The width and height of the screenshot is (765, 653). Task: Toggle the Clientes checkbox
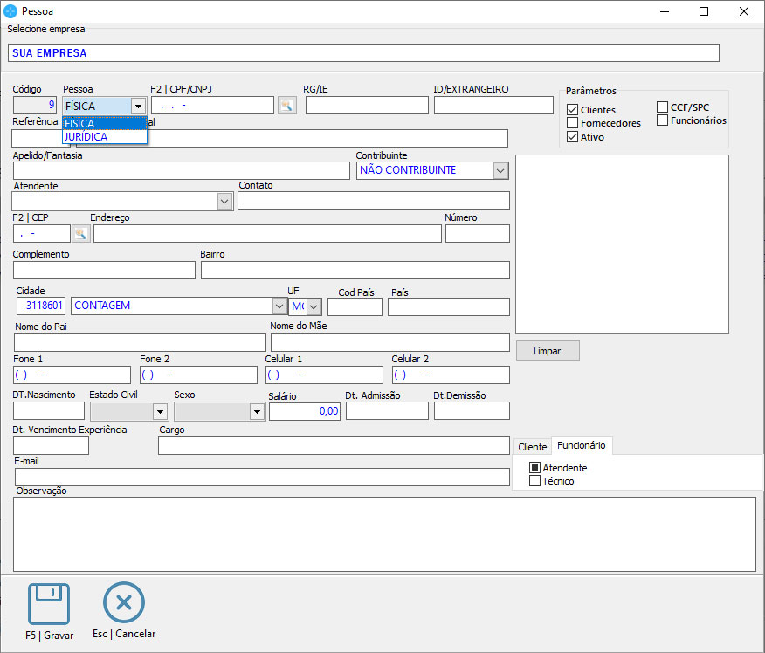tap(573, 110)
